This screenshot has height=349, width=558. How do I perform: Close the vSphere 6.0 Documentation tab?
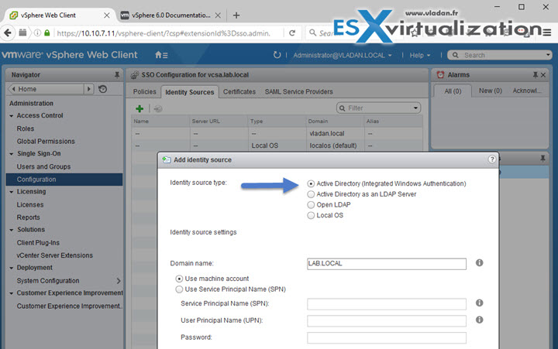coord(218,15)
